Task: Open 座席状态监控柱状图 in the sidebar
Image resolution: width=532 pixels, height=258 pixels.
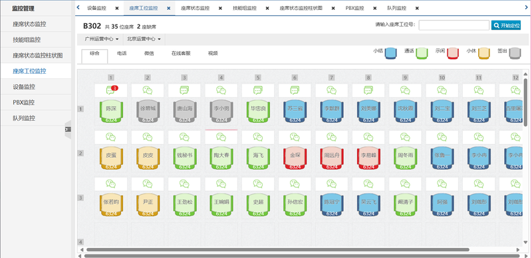Action: [36, 55]
